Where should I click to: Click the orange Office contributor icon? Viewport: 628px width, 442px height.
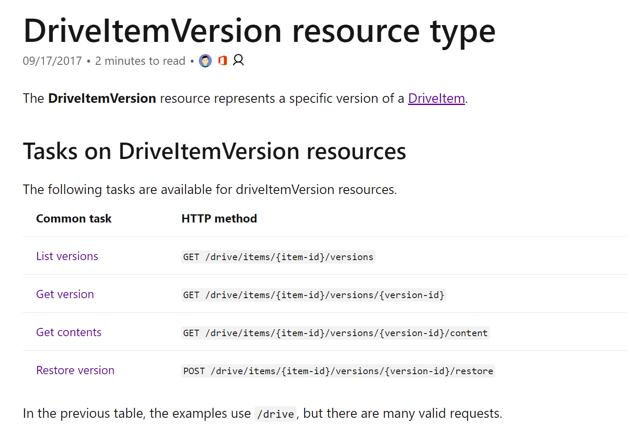(223, 60)
